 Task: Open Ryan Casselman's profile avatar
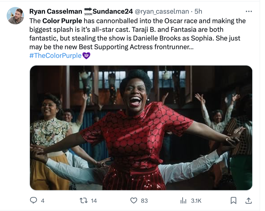tap(15, 16)
